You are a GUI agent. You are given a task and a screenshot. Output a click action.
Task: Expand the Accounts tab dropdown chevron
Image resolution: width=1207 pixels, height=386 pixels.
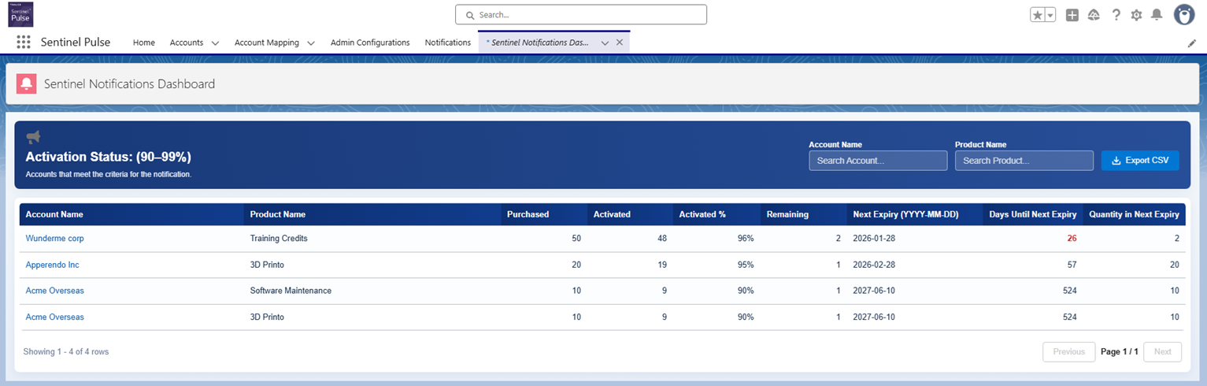click(215, 43)
